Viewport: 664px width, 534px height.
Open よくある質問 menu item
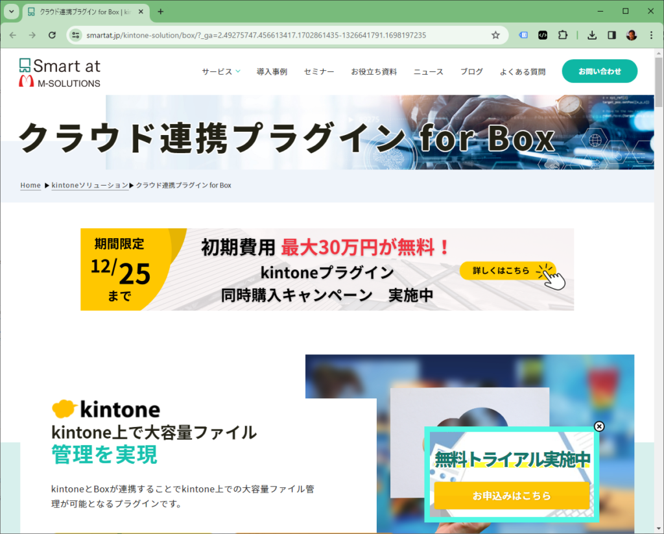click(523, 71)
